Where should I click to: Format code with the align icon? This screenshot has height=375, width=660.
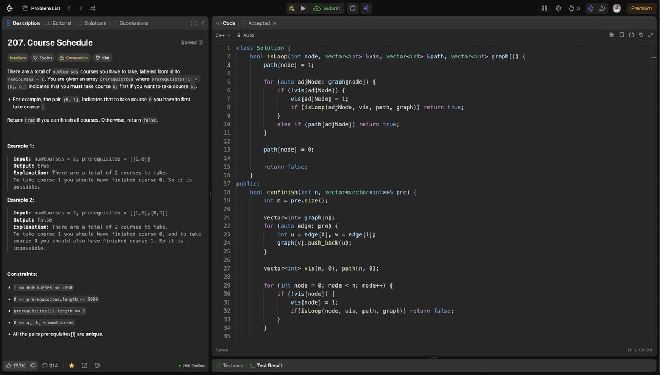click(612, 35)
